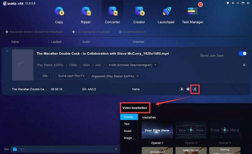Open the Ripper module
Viewport: 252px width, 154px height.
(86, 14)
